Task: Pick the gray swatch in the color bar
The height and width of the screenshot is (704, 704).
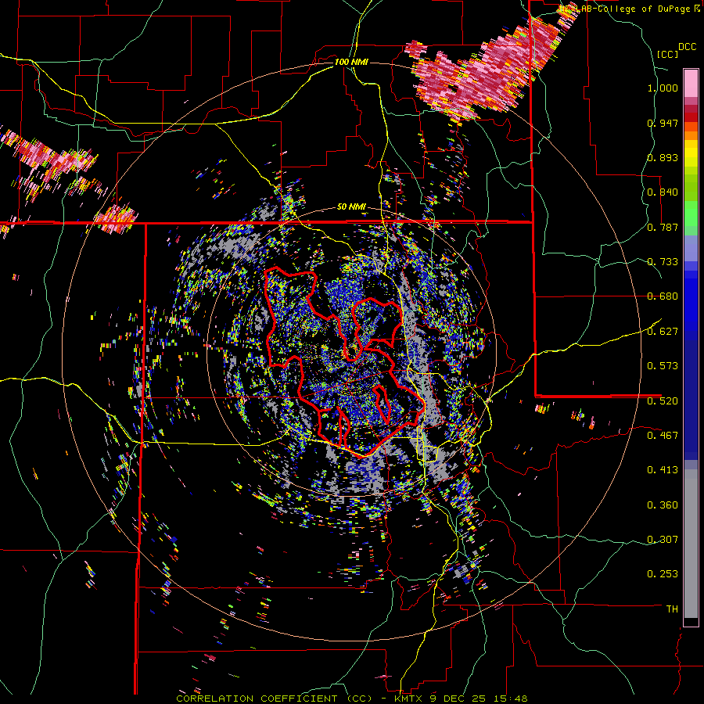Action: pyautogui.click(x=691, y=544)
